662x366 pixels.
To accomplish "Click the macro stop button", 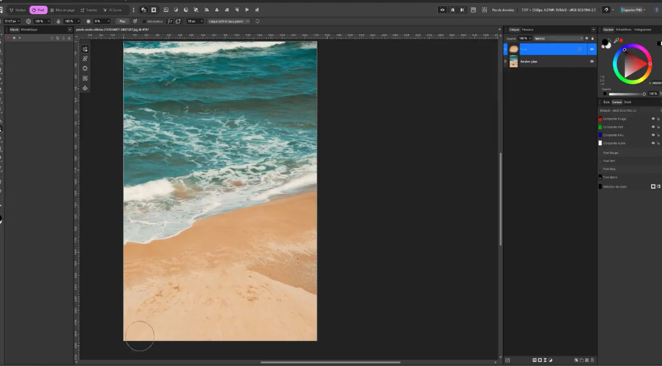I will 14,38.
